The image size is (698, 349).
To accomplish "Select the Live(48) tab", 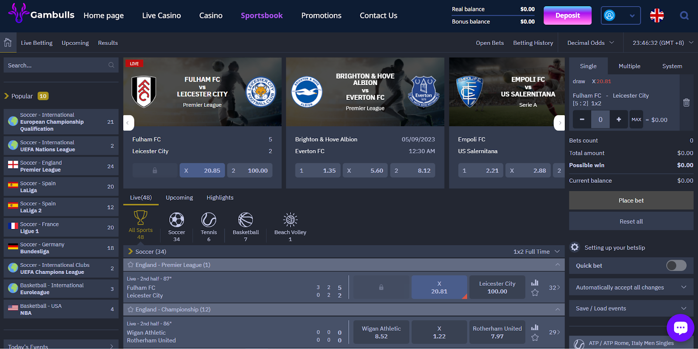I will (x=141, y=198).
